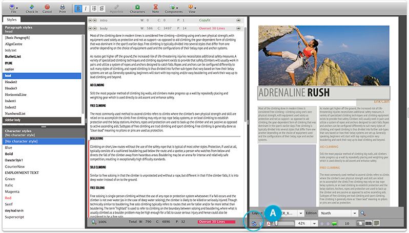The height and width of the screenshot is (233, 409).
Task: Toggle Italic formatting button
Action: click(86, 8)
